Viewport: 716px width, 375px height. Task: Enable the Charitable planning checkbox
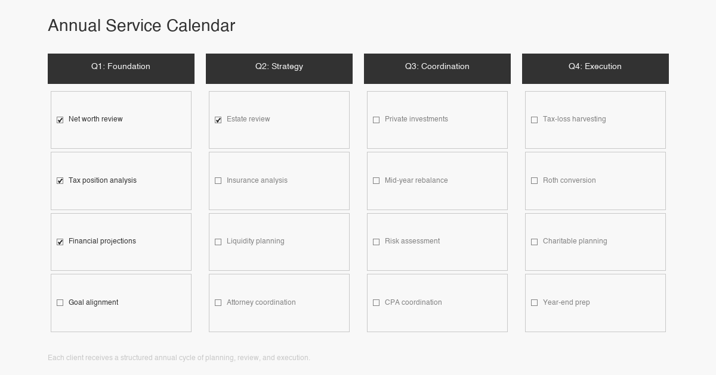[x=534, y=242]
